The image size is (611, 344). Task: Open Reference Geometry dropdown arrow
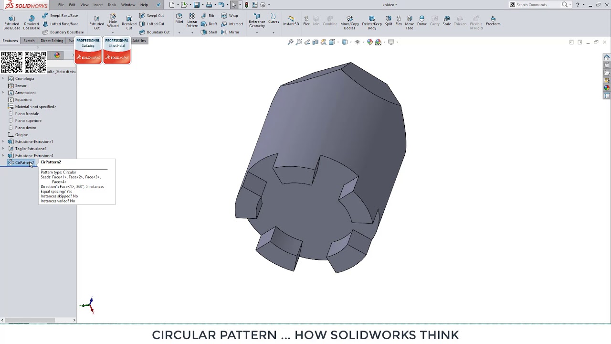coord(257,32)
